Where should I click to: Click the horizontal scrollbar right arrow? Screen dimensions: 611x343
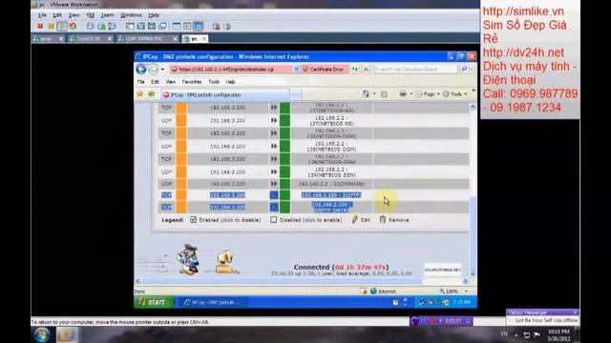466,281
